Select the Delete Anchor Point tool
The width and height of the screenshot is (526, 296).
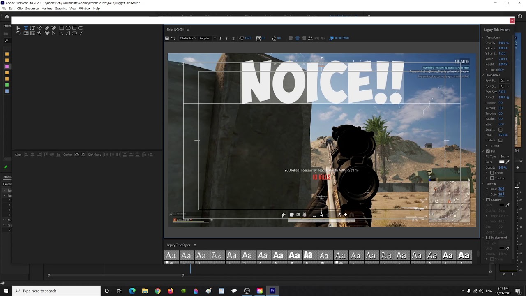(x=53, y=28)
